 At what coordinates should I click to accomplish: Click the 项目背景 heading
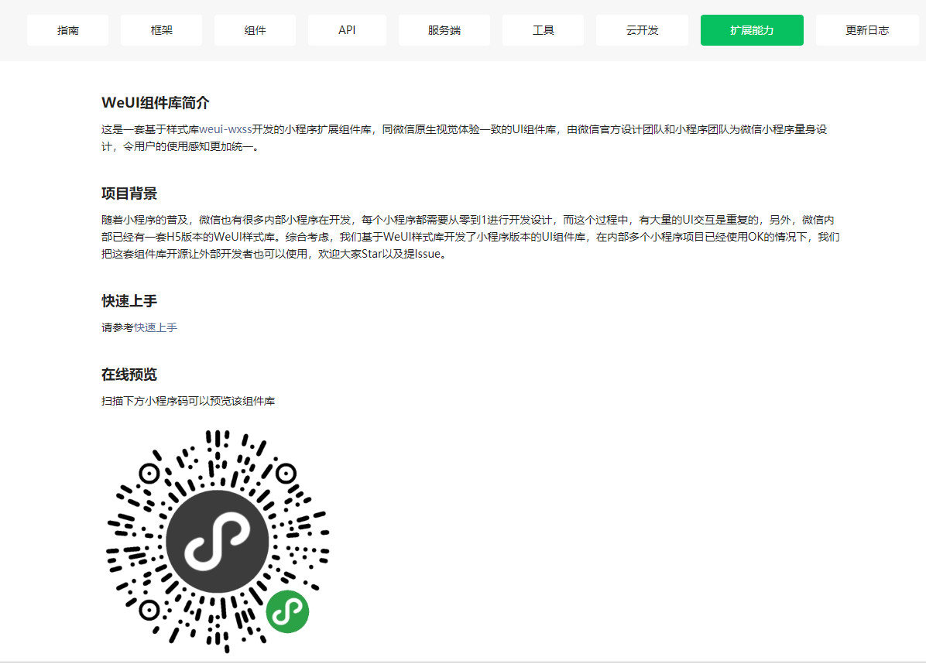click(x=129, y=193)
